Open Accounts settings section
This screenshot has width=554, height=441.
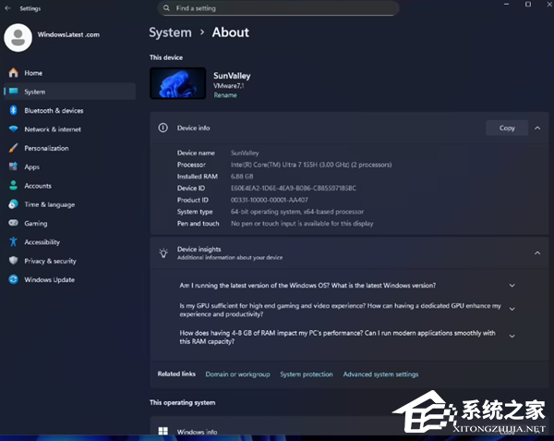[x=69, y=185]
